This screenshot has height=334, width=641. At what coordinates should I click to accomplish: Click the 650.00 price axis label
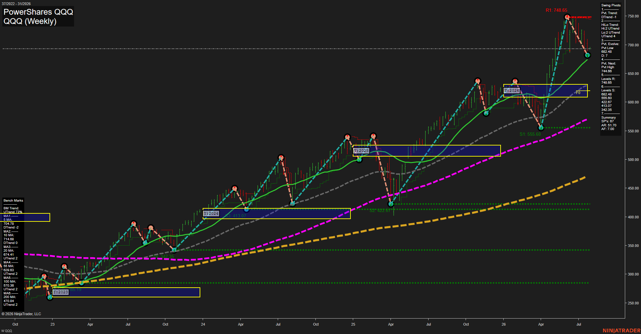click(633, 74)
